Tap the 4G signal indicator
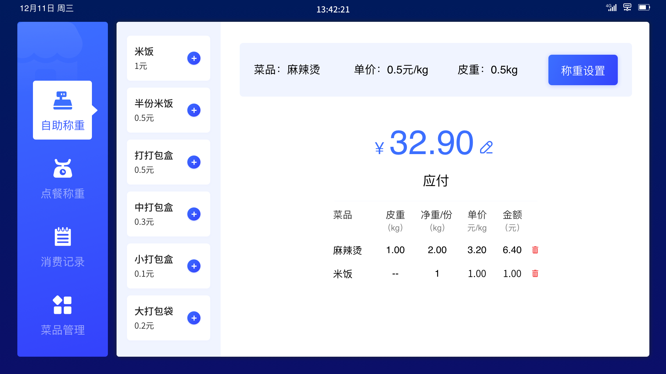666x374 pixels. pos(611,7)
